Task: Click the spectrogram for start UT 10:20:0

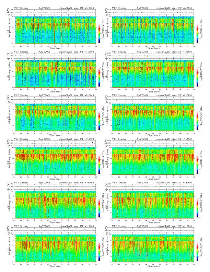Action: (x=55, y=205)
